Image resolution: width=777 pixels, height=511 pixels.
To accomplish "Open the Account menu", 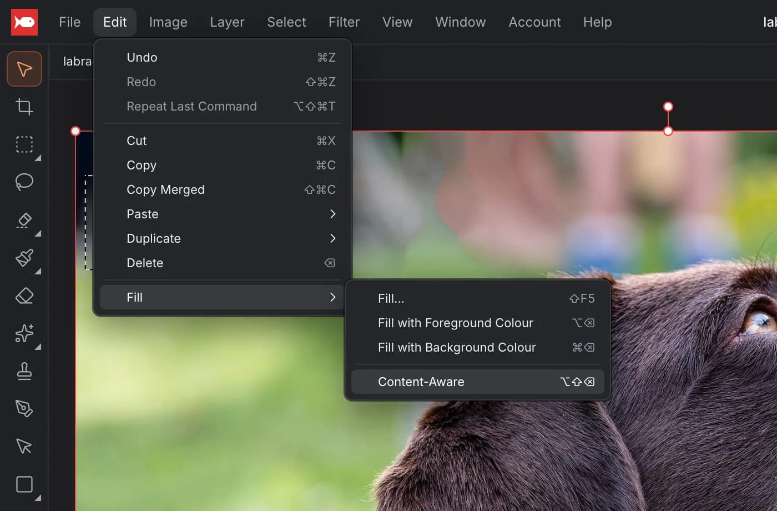I will (534, 22).
